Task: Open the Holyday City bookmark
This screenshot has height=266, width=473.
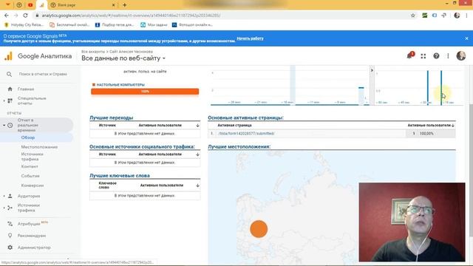Action: pos(24,24)
